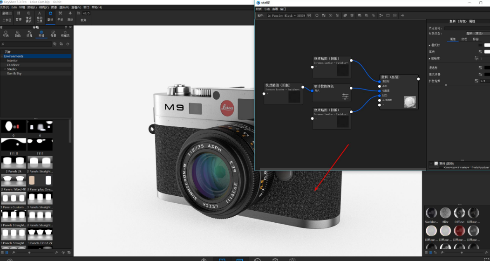Switch to the 纹理 tab in properties
This screenshot has height=261, width=490.
pos(464,39)
